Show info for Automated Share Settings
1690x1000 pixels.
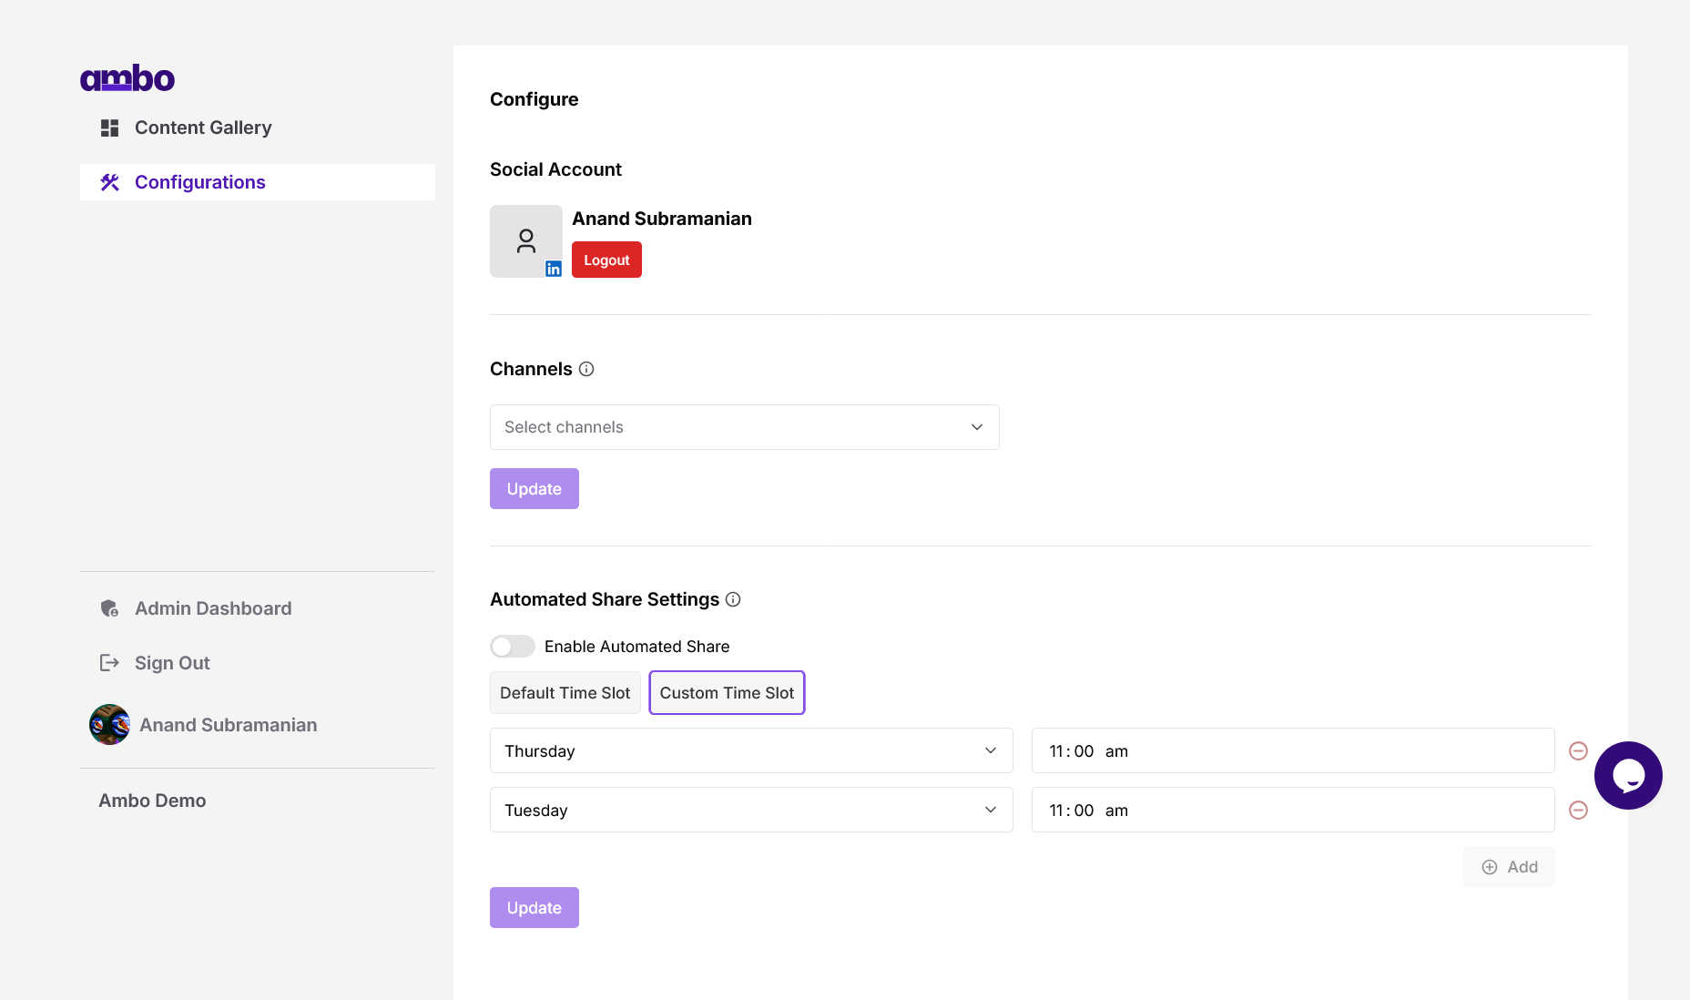733,599
